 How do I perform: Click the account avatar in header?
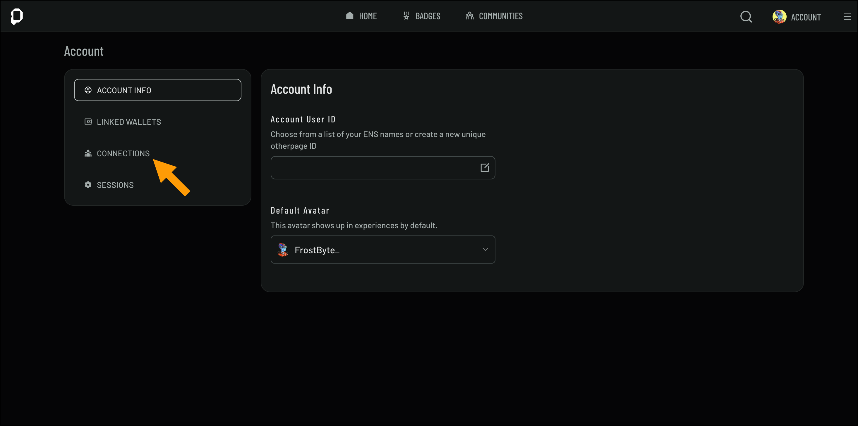coord(779,17)
